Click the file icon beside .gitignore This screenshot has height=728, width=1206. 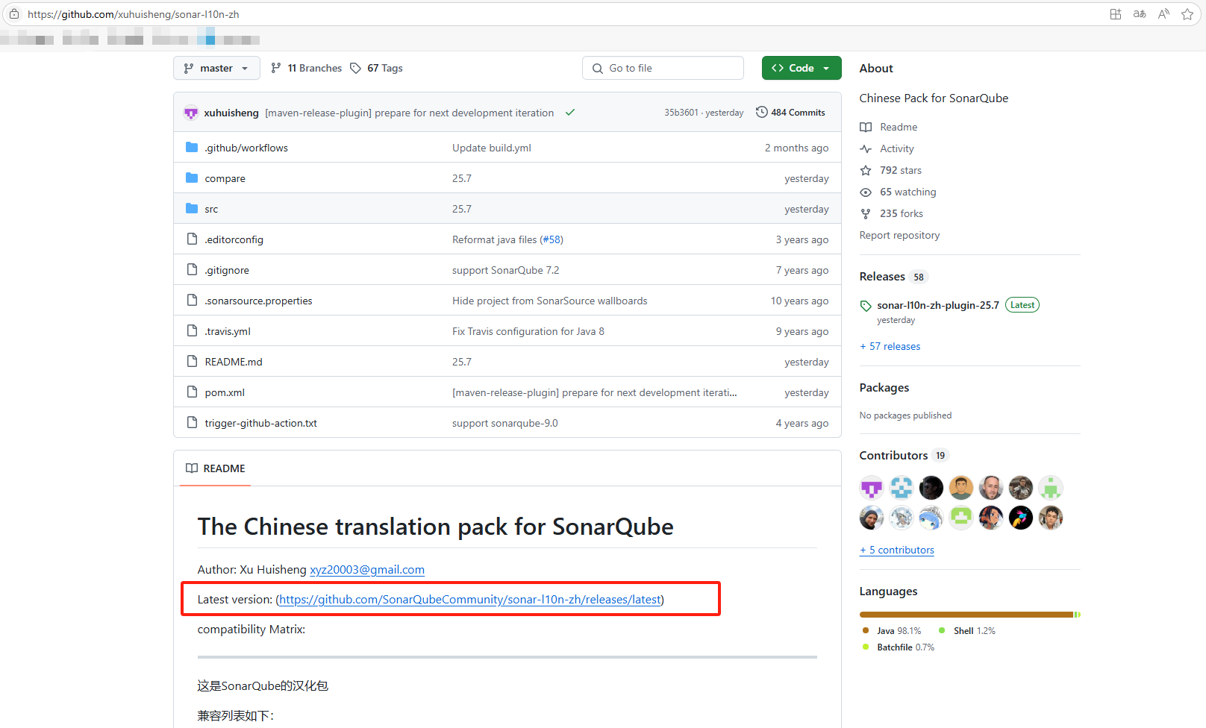pyautogui.click(x=192, y=269)
